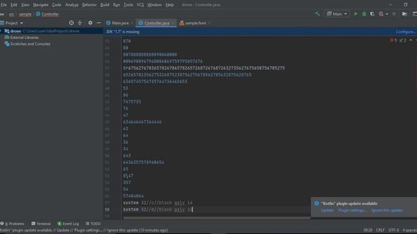Click the Build project hammer icon
The image size is (417, 234).
click(x=317, y=14)
